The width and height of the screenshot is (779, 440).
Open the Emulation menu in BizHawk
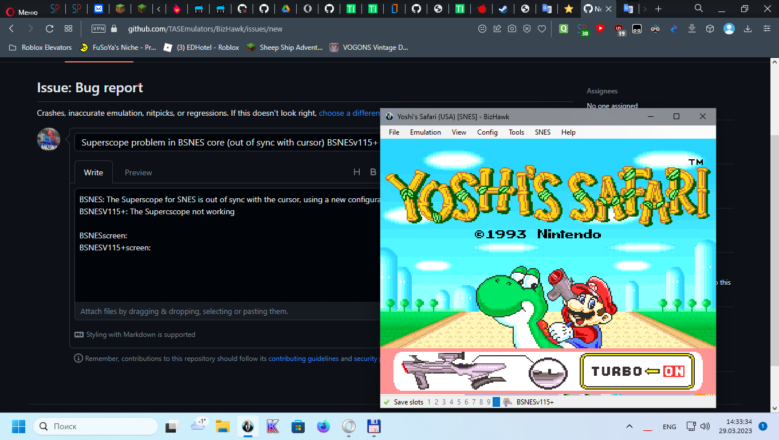point(425,132)
